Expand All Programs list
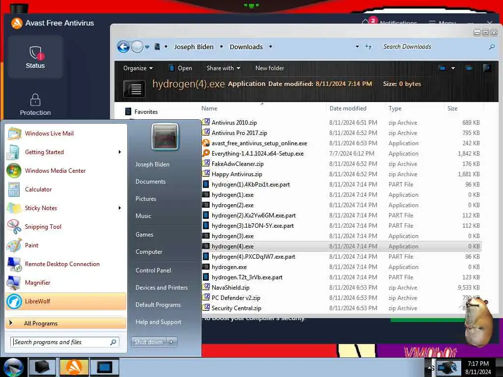 (66, 323)
